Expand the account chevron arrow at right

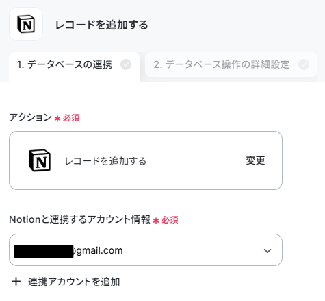point(268,251)
